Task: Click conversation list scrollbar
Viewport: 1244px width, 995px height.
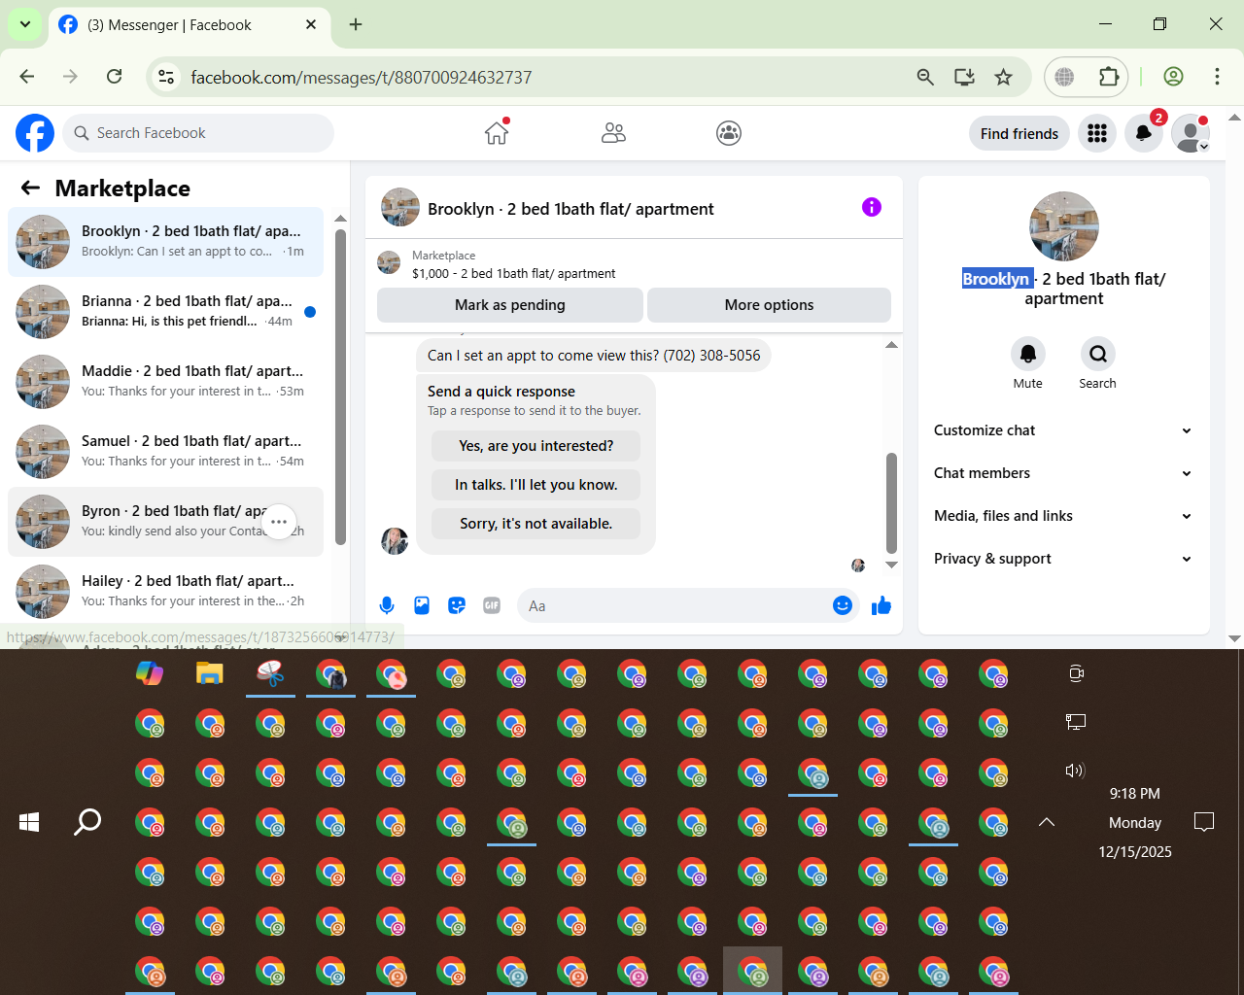Action: click(x=340, y=387)
